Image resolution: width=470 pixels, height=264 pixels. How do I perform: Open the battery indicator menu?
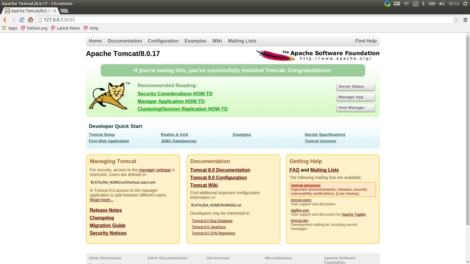pyautogui.click(x=432, y=4)
